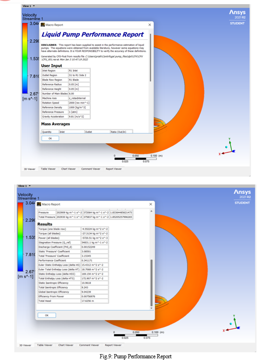Switch to Table Viewer tab in lower window
Viewport: 263px width, 362px height.
pyautogui.click(x=45, y=345)
